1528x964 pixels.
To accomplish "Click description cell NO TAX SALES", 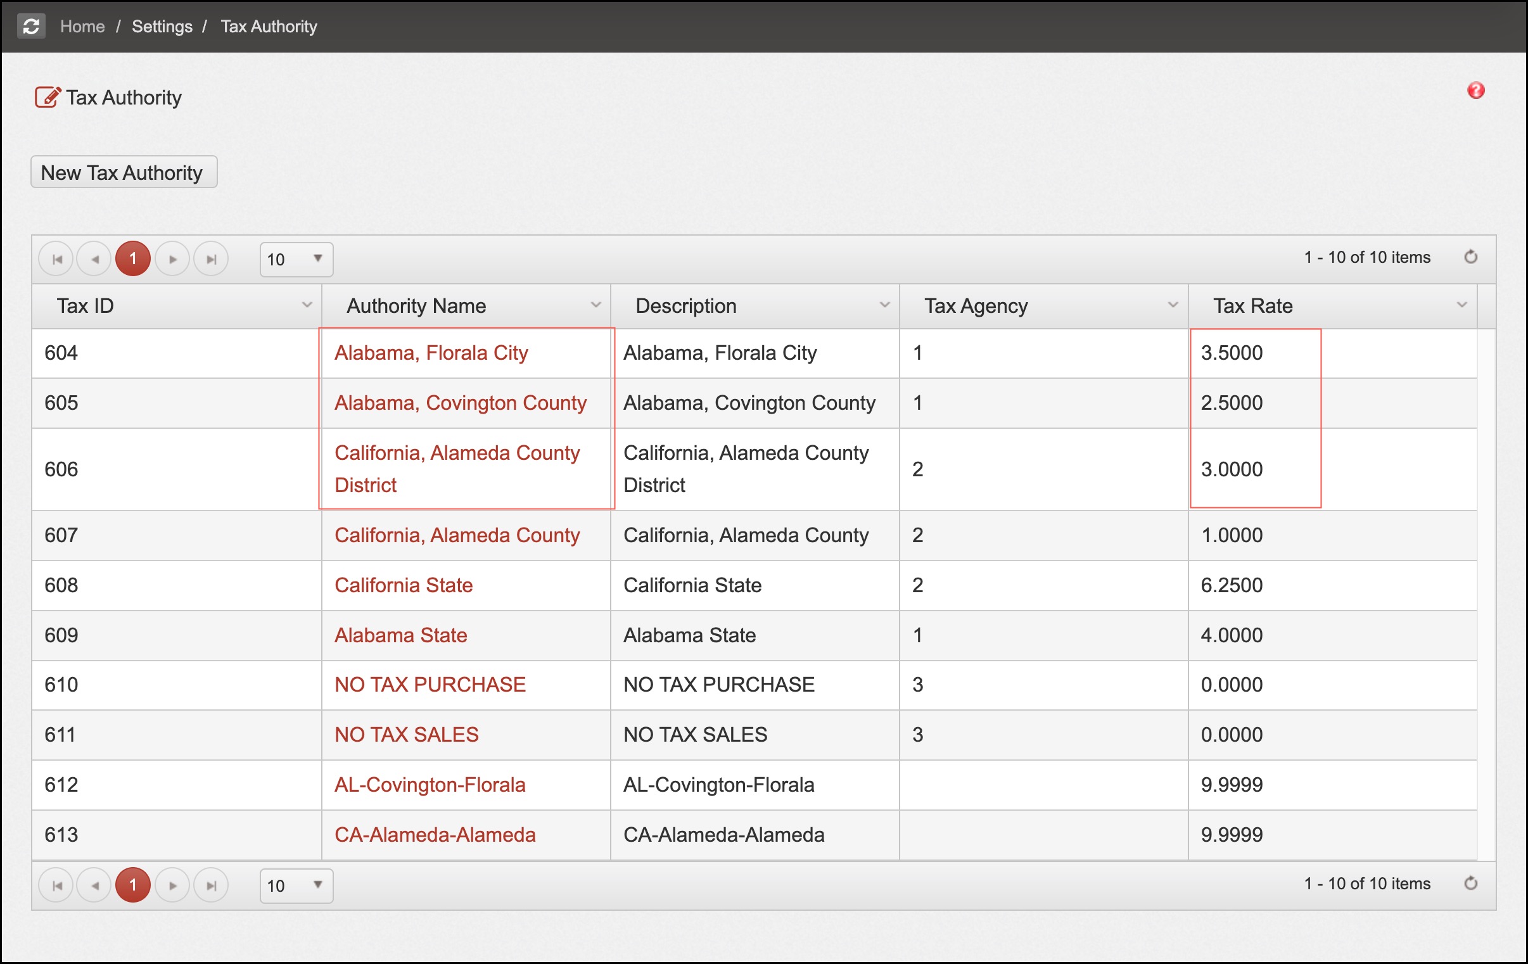I will [x=755, y=735].
